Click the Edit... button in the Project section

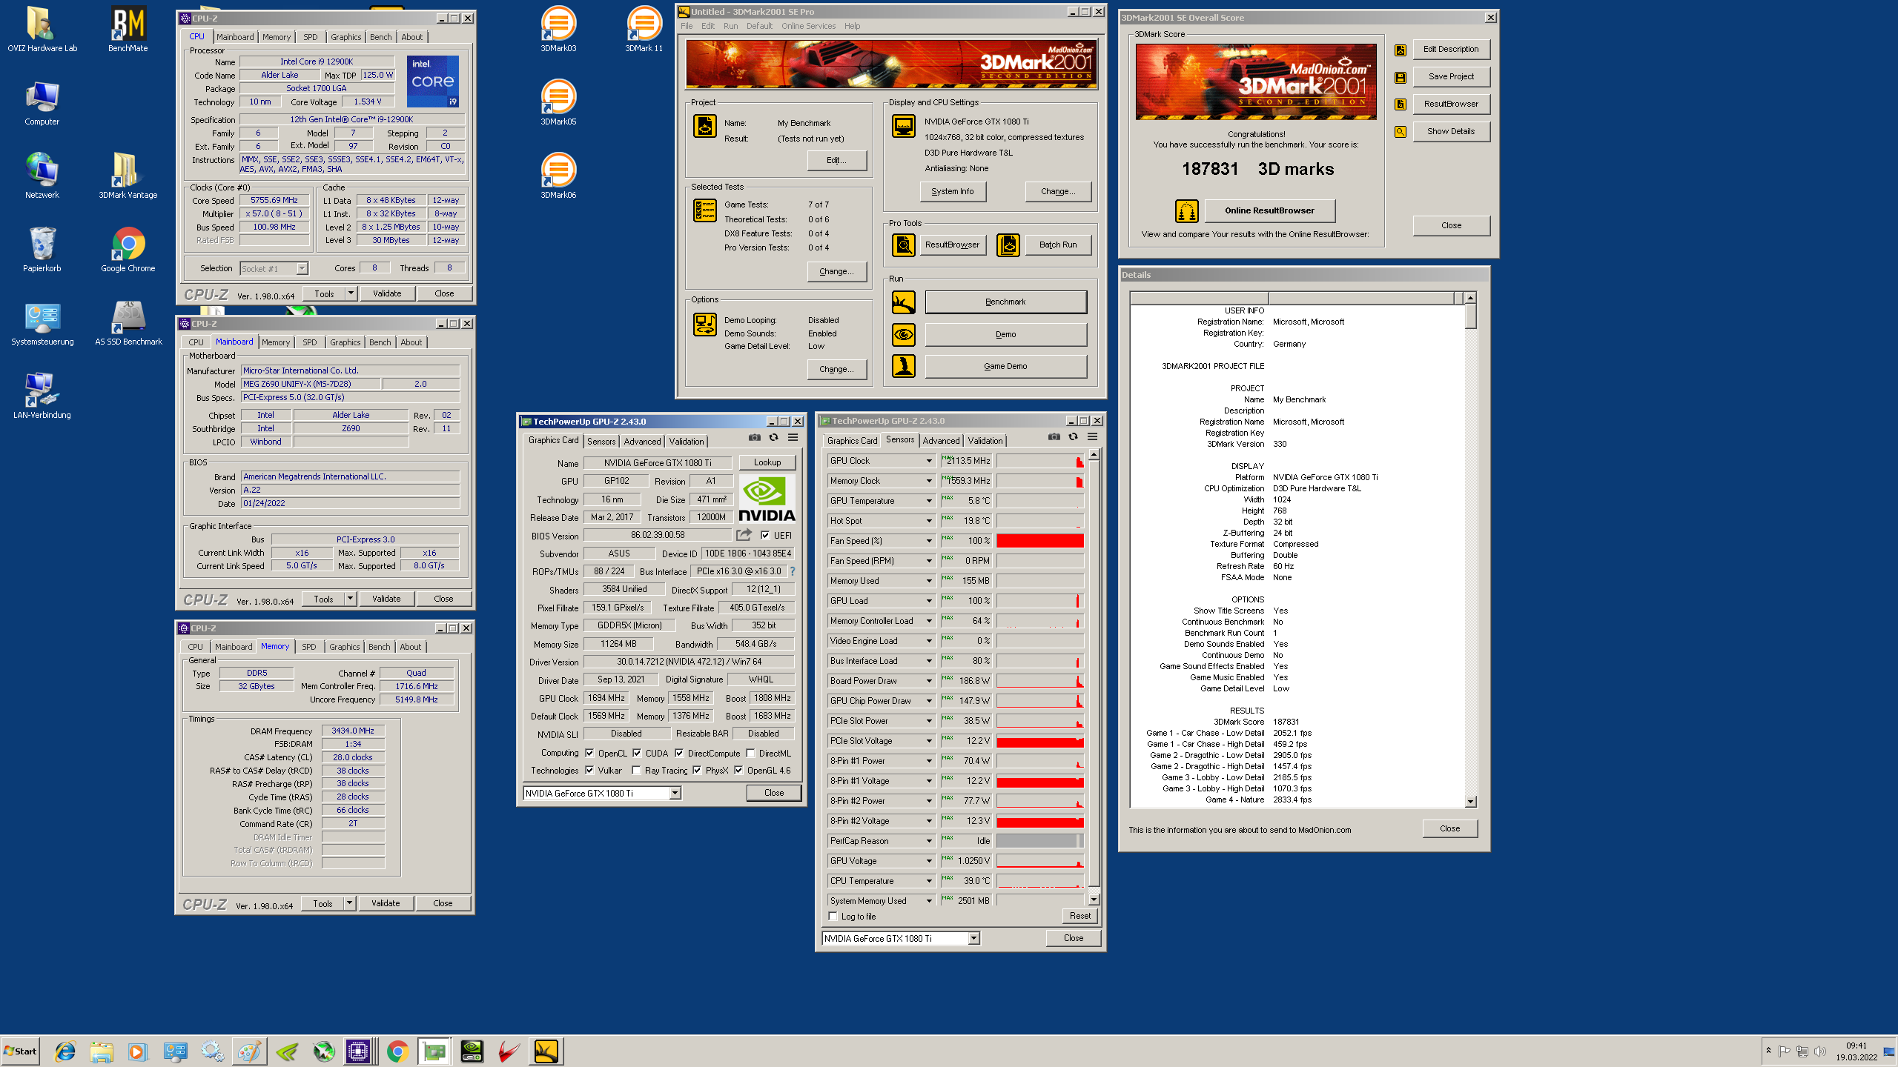(836, 161)
